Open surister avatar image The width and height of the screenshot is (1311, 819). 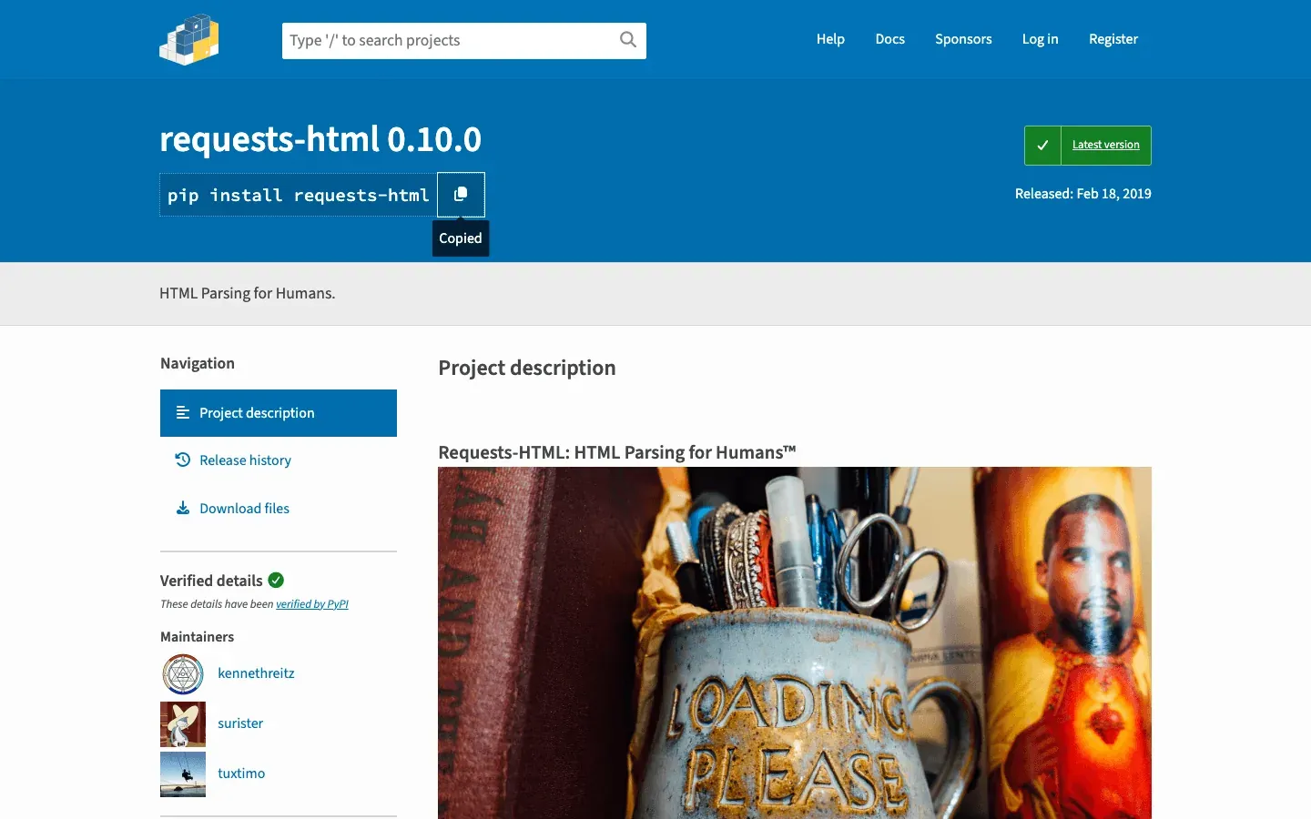183,724
